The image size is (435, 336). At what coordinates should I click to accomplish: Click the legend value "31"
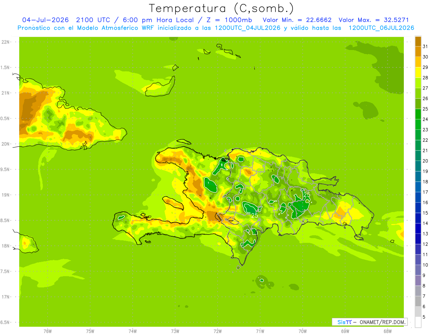click(425, 46)
